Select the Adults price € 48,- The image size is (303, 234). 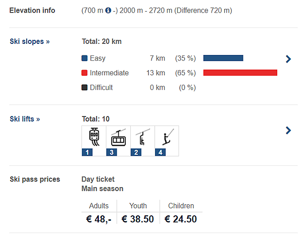pos(99,219)
